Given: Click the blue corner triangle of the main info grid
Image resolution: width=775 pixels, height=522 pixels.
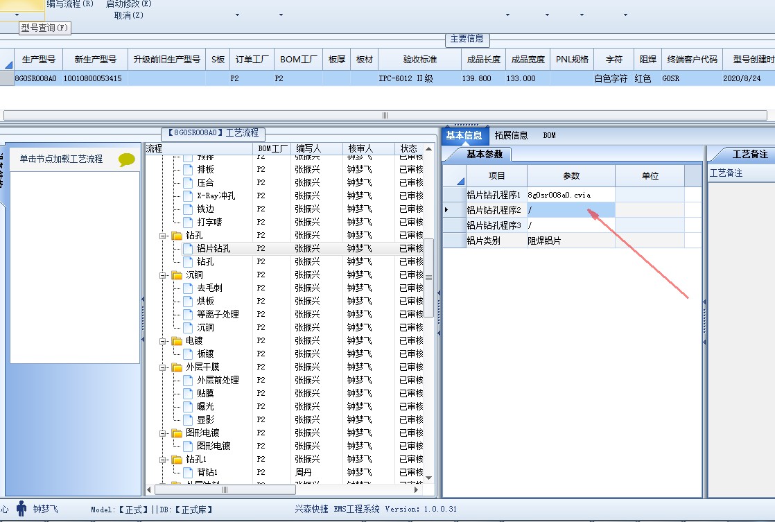Looking at the screenshot, I should coord(8,64).
